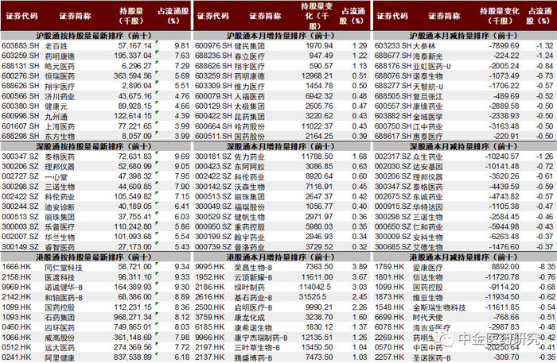Select 上海医药 holding 77,221.65
Viewport: 557px width, 363px height.
click(134, 126)
